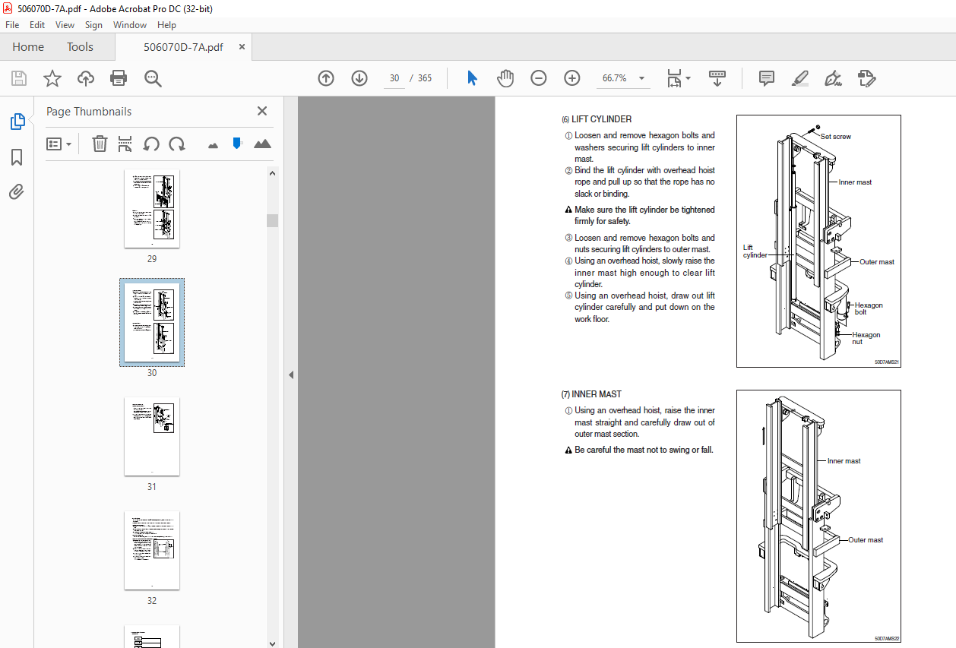
Task: Open the View menu
Action: (x=65, y=25)
